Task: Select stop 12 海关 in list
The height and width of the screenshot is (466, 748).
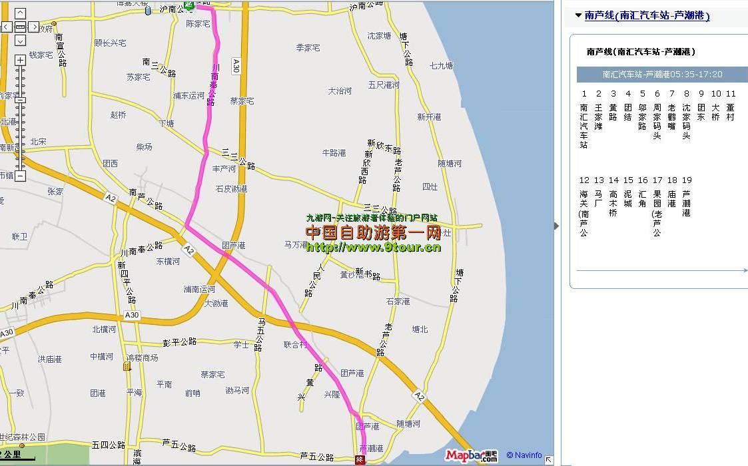Action: [584, 206]
